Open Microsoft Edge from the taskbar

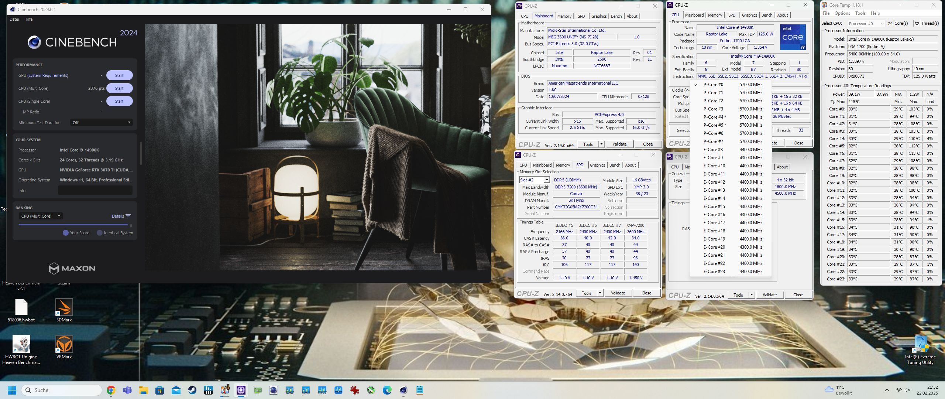(387, 390)
